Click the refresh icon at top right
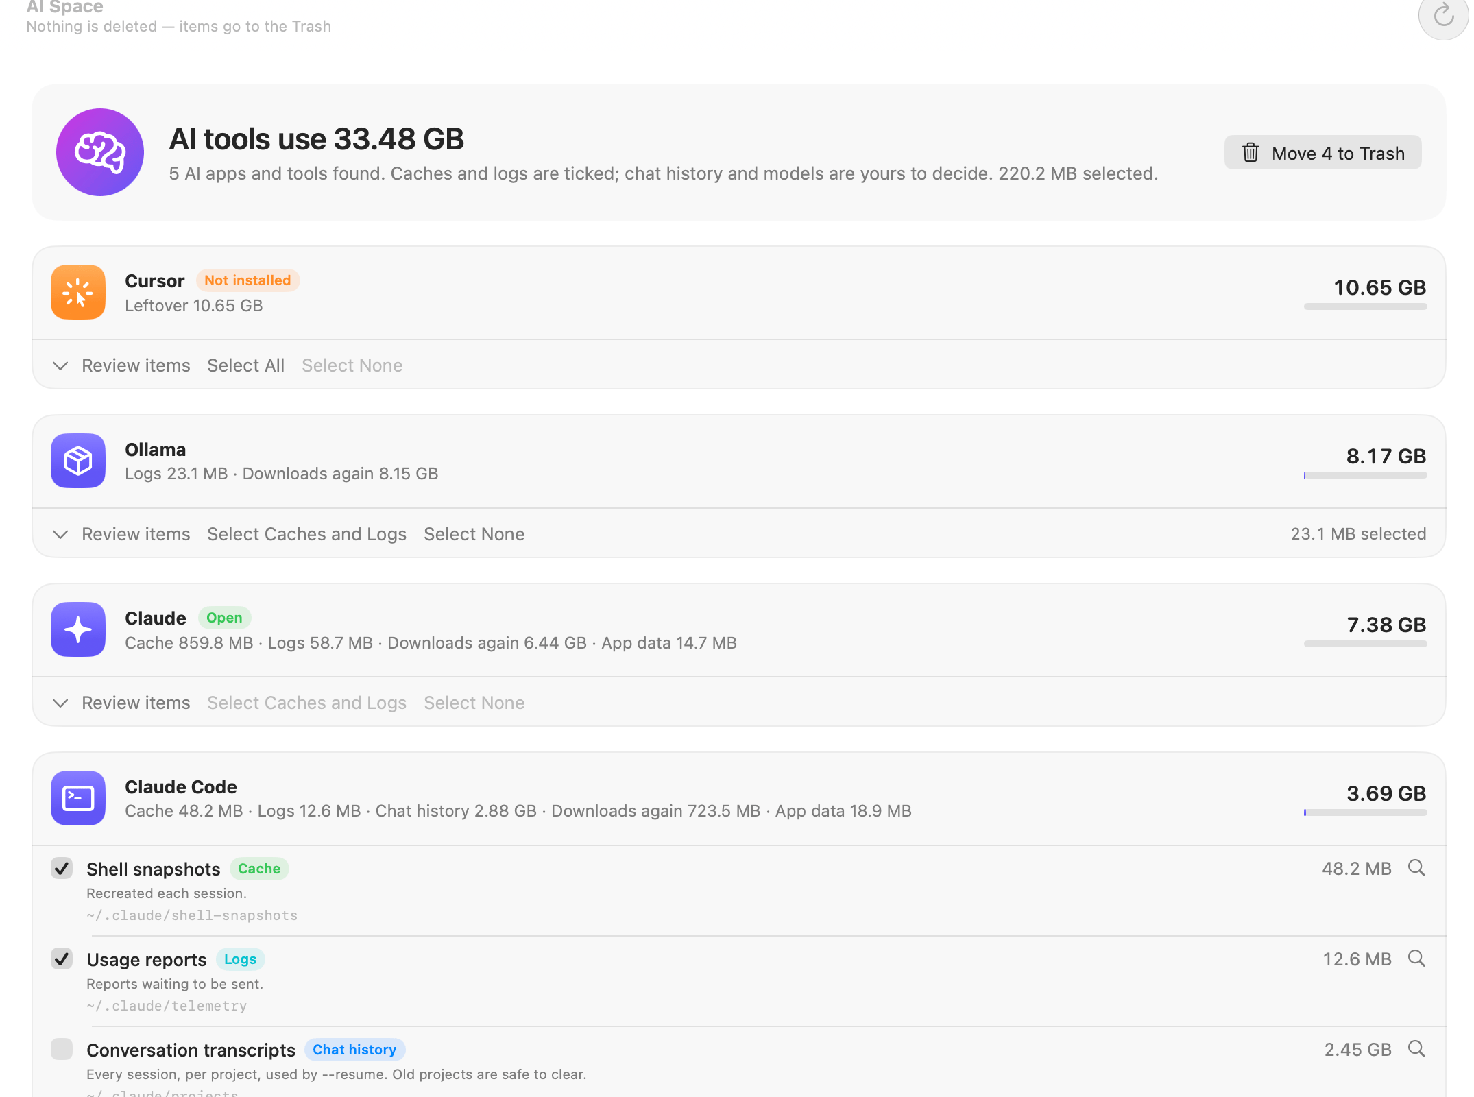1474x1097 pixels. point(1443,15)
